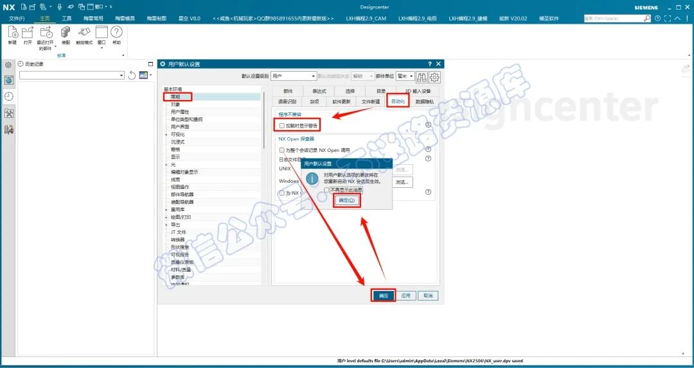Open the Roles tab icon in resource bar
Screen dimensions: 694x368
(x=9, y=113)
